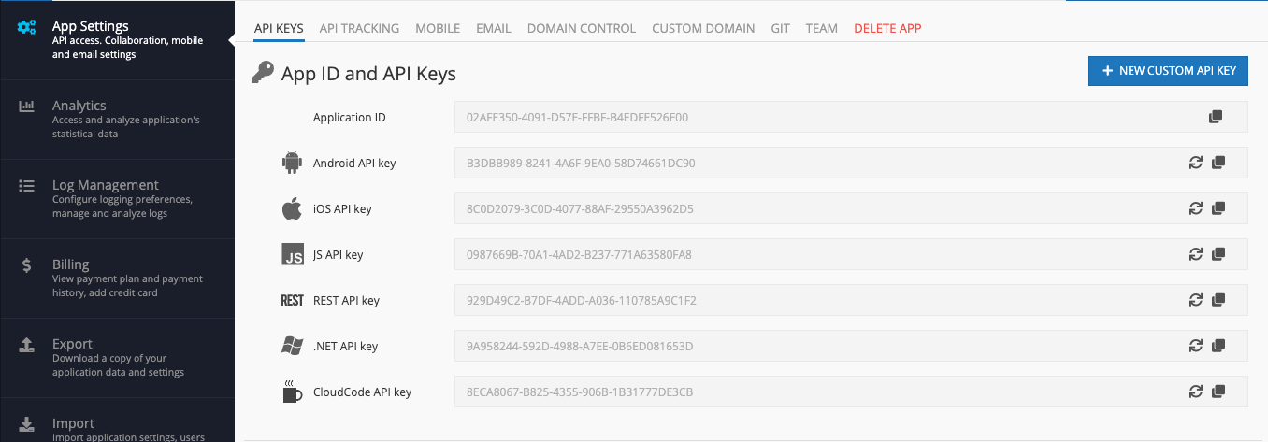The image size is (1268, 442).
Task: Copy the Android API key
Action: (x=1218, y=163)
